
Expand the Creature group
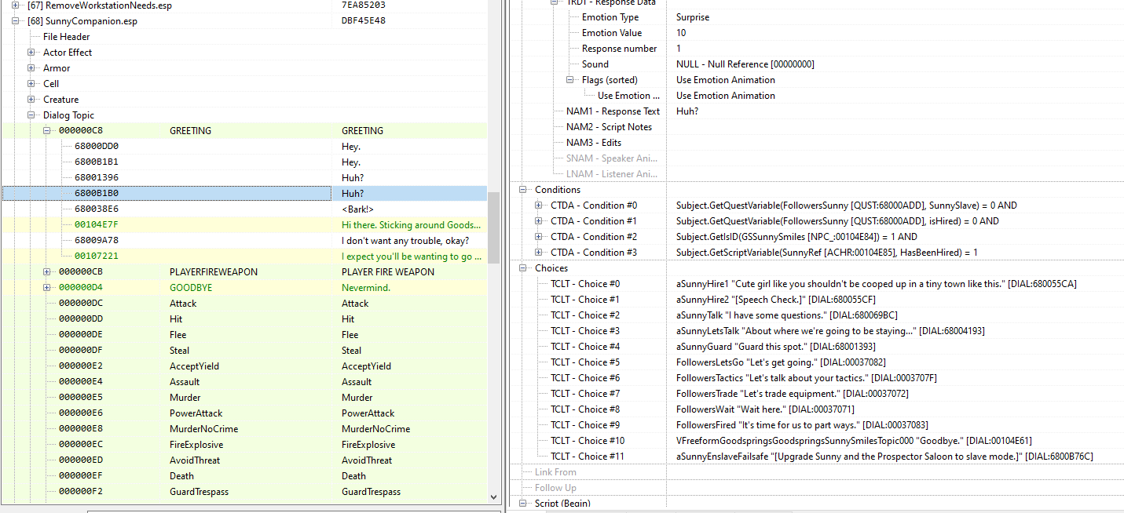(x=31, y=100)
